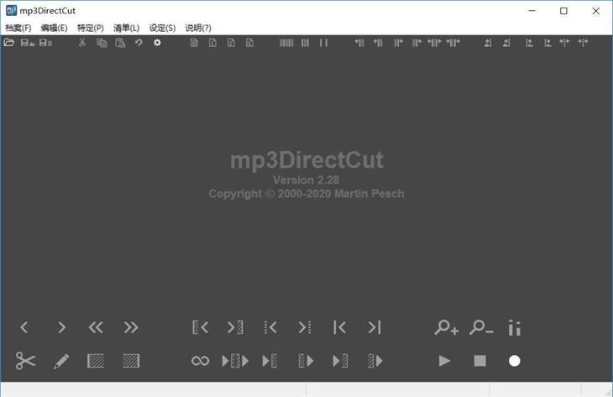Click the save icon with waveform
This screenshot has height=397, width=613.
[28, 43]
